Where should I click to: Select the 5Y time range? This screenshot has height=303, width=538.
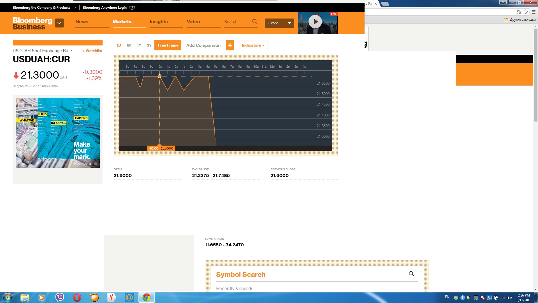pos(149,45)
